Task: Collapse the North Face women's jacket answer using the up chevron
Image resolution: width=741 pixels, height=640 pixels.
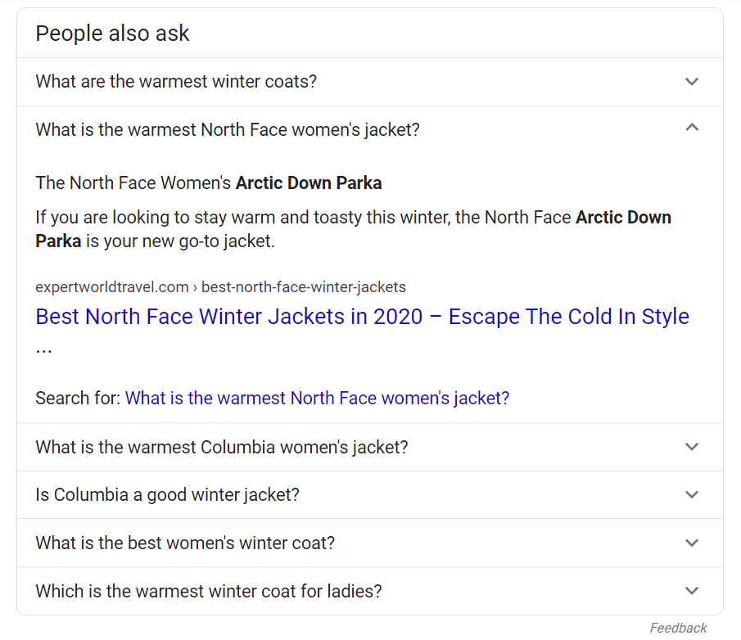Action: tap(692, 128)
